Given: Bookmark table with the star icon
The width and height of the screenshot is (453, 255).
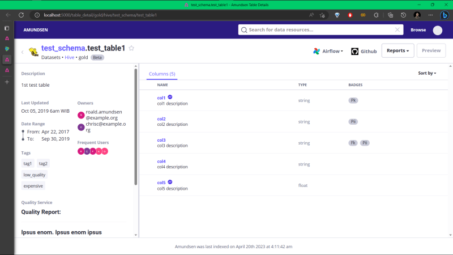Looking at the screenshot, I should click(x=131, y=48).
